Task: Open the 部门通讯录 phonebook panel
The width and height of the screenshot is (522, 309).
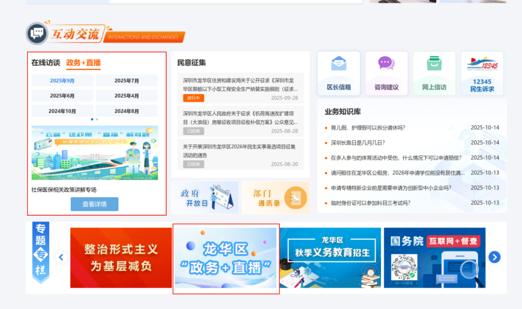Action: click(275, 197)
